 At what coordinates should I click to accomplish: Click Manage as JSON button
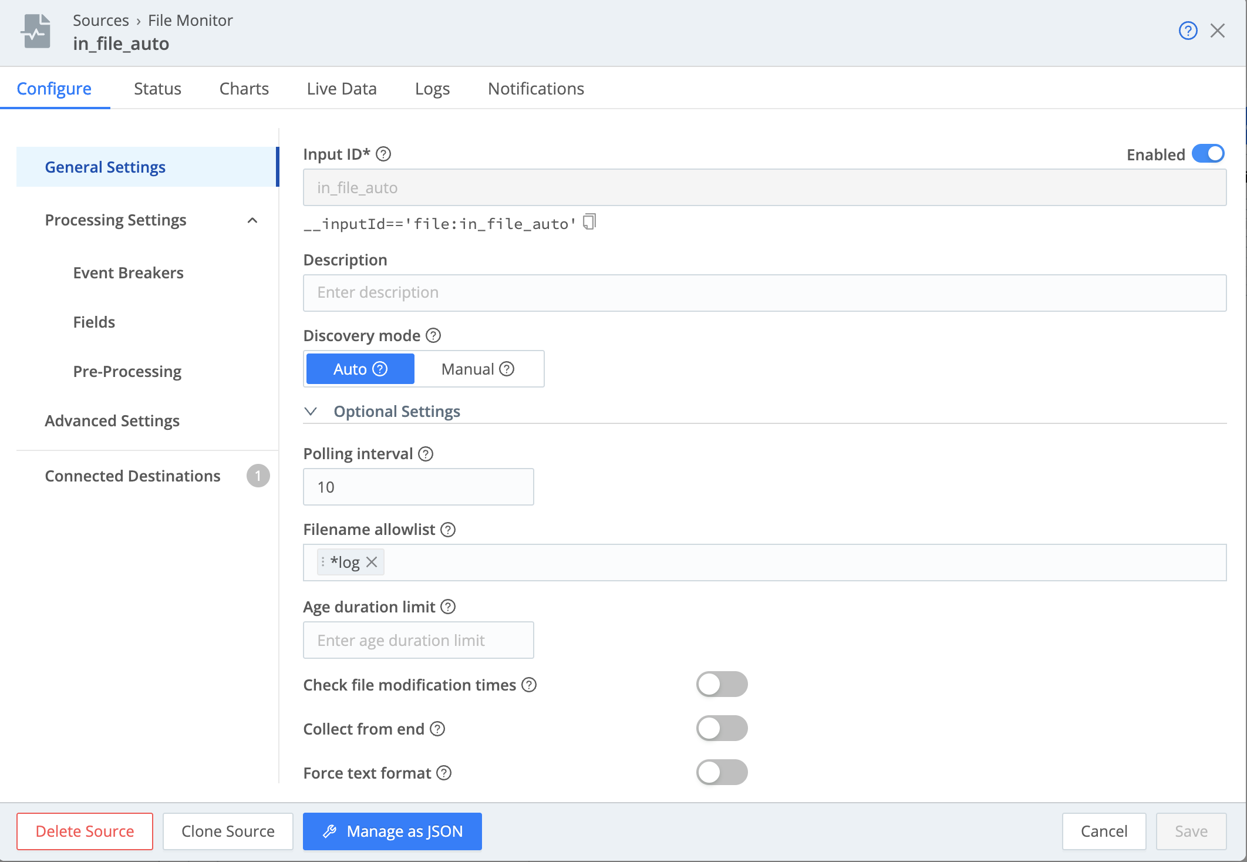(392, 831)
